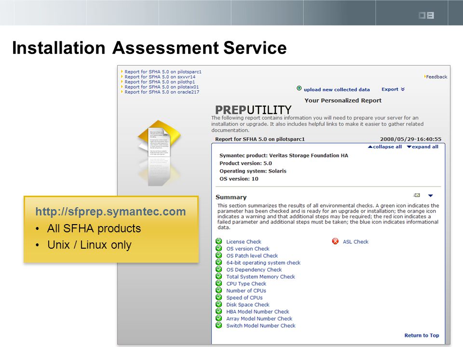
Task: Click the Return to Top link
Action: (x=422, y=335)
